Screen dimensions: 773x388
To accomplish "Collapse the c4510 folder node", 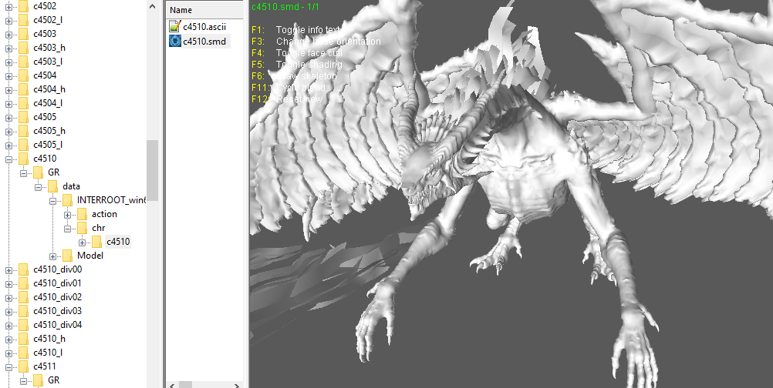I will pyautogui.click(x=8, y=159).
